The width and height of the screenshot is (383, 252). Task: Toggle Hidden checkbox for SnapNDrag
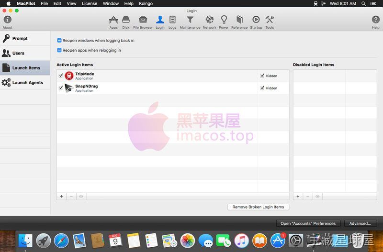262,88
